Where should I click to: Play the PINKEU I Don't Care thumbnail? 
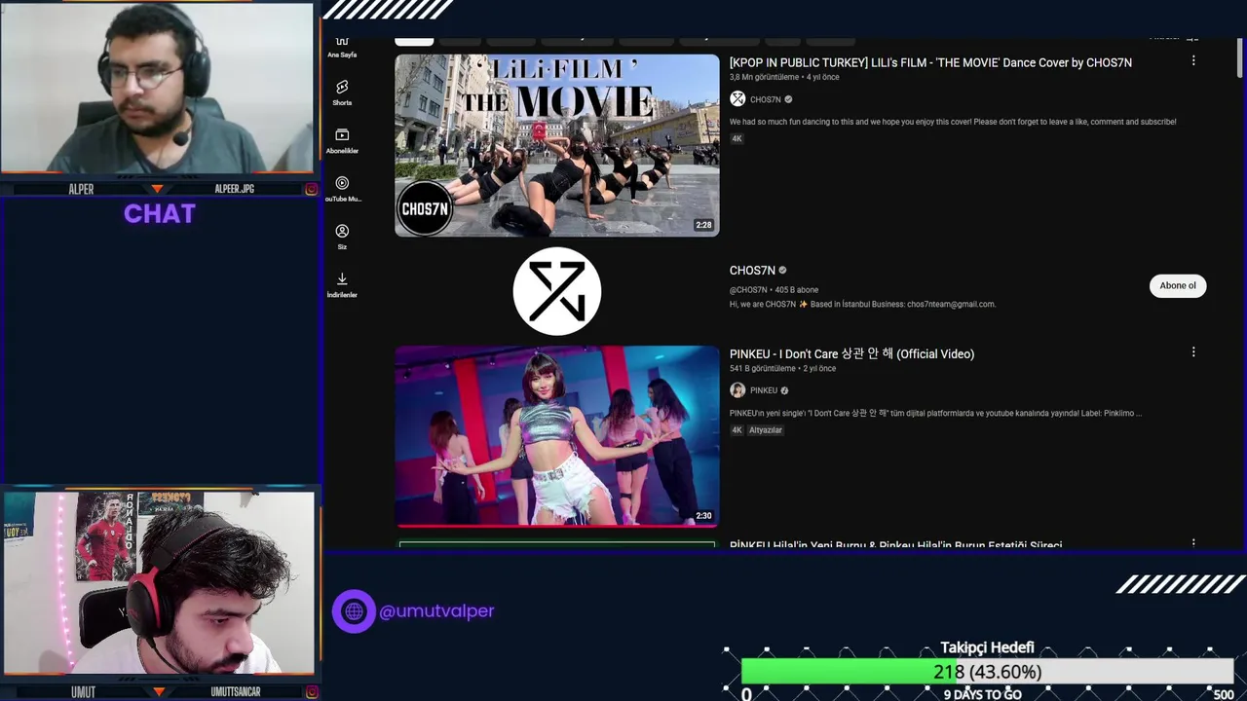[x=557, y=435]
